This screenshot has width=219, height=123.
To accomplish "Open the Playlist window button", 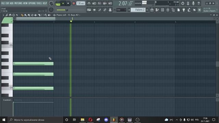I will pyautogui.click(x=152, y=10).
